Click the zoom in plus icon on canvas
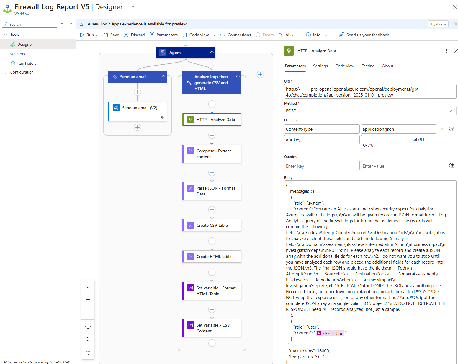This screenshot has height=364, width=458. click(88, 300)
